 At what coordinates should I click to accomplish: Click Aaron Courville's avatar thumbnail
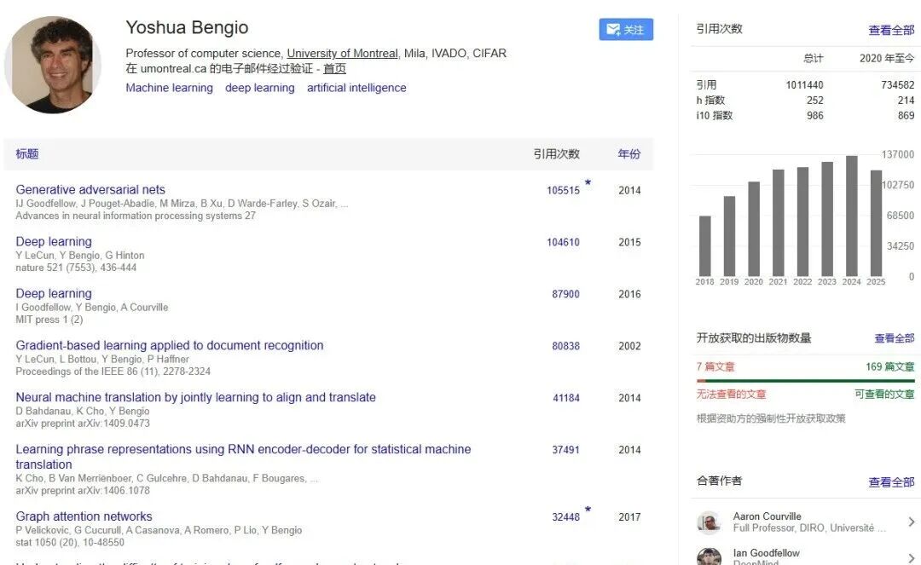pos(709,522)
